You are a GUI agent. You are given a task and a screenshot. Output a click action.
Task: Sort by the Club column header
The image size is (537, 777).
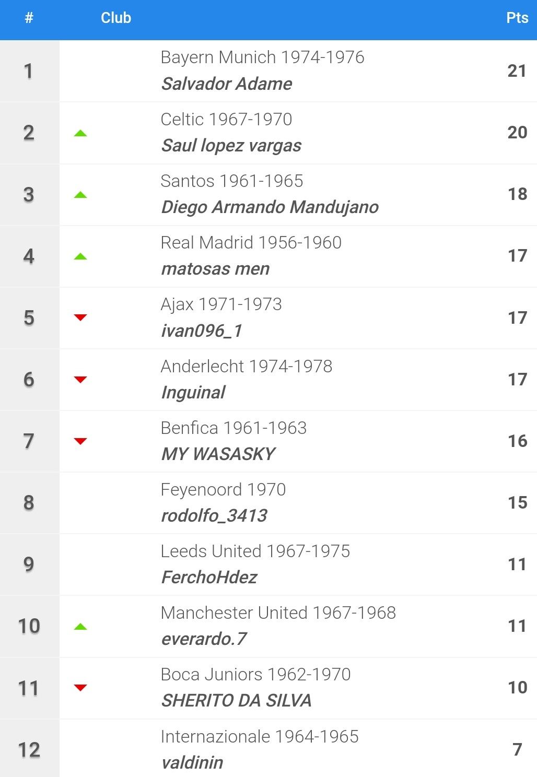(x=116, y=18)
